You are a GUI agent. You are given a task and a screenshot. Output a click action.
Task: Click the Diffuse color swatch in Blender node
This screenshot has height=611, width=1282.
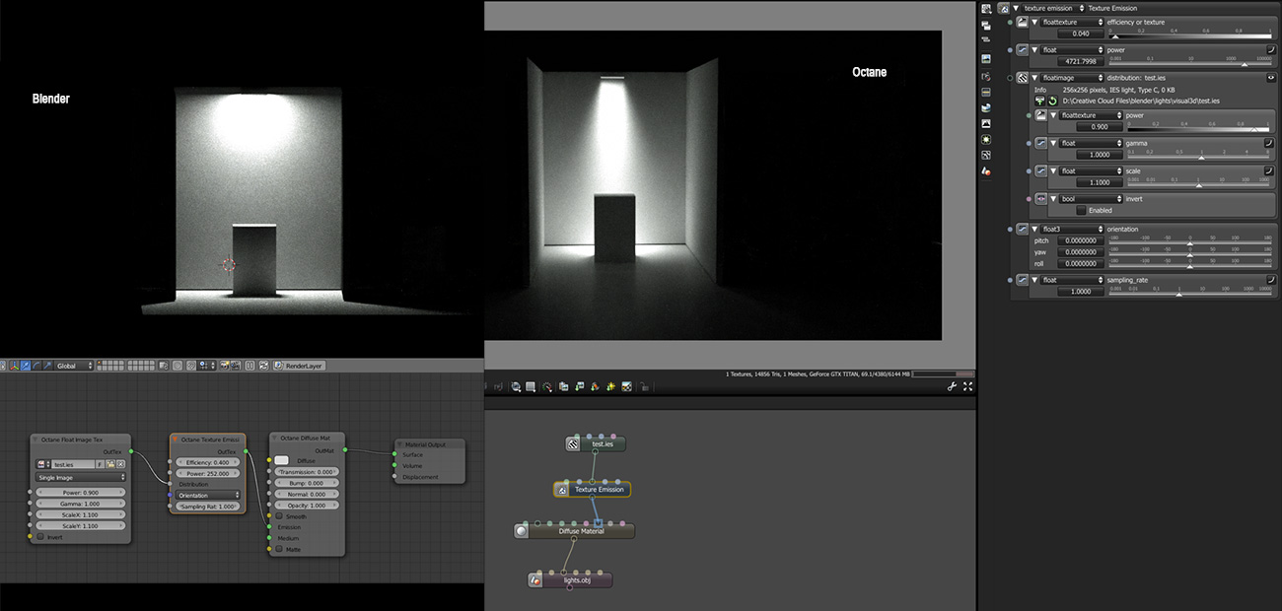click(x=281, y=460)
